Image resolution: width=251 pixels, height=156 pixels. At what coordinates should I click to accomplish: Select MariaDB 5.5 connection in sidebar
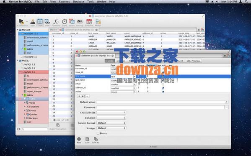coord(31,57)
